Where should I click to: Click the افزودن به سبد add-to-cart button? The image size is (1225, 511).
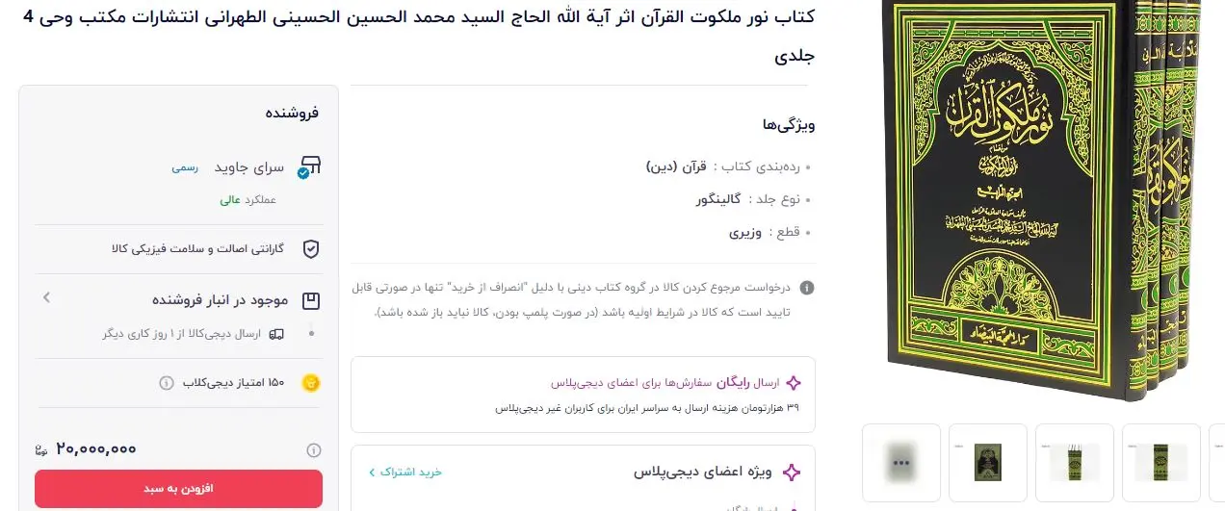pos(178,489)
